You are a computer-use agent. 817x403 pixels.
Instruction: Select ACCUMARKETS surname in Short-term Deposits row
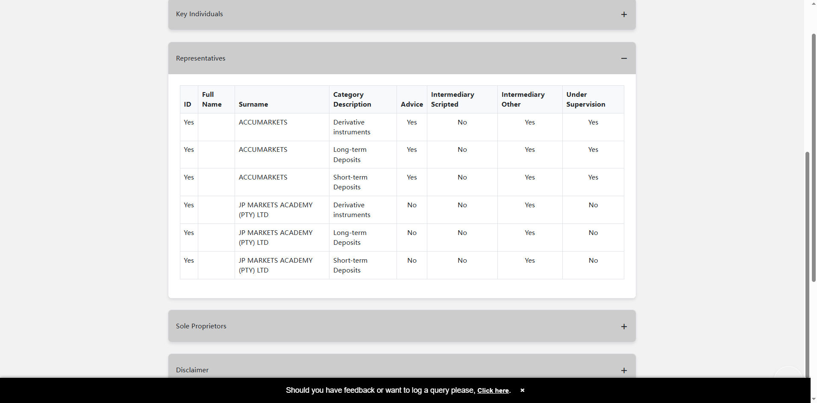coord(263,177)
